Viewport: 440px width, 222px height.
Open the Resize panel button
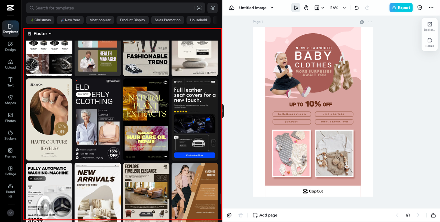pyautogui.click(x=430, y=43)
